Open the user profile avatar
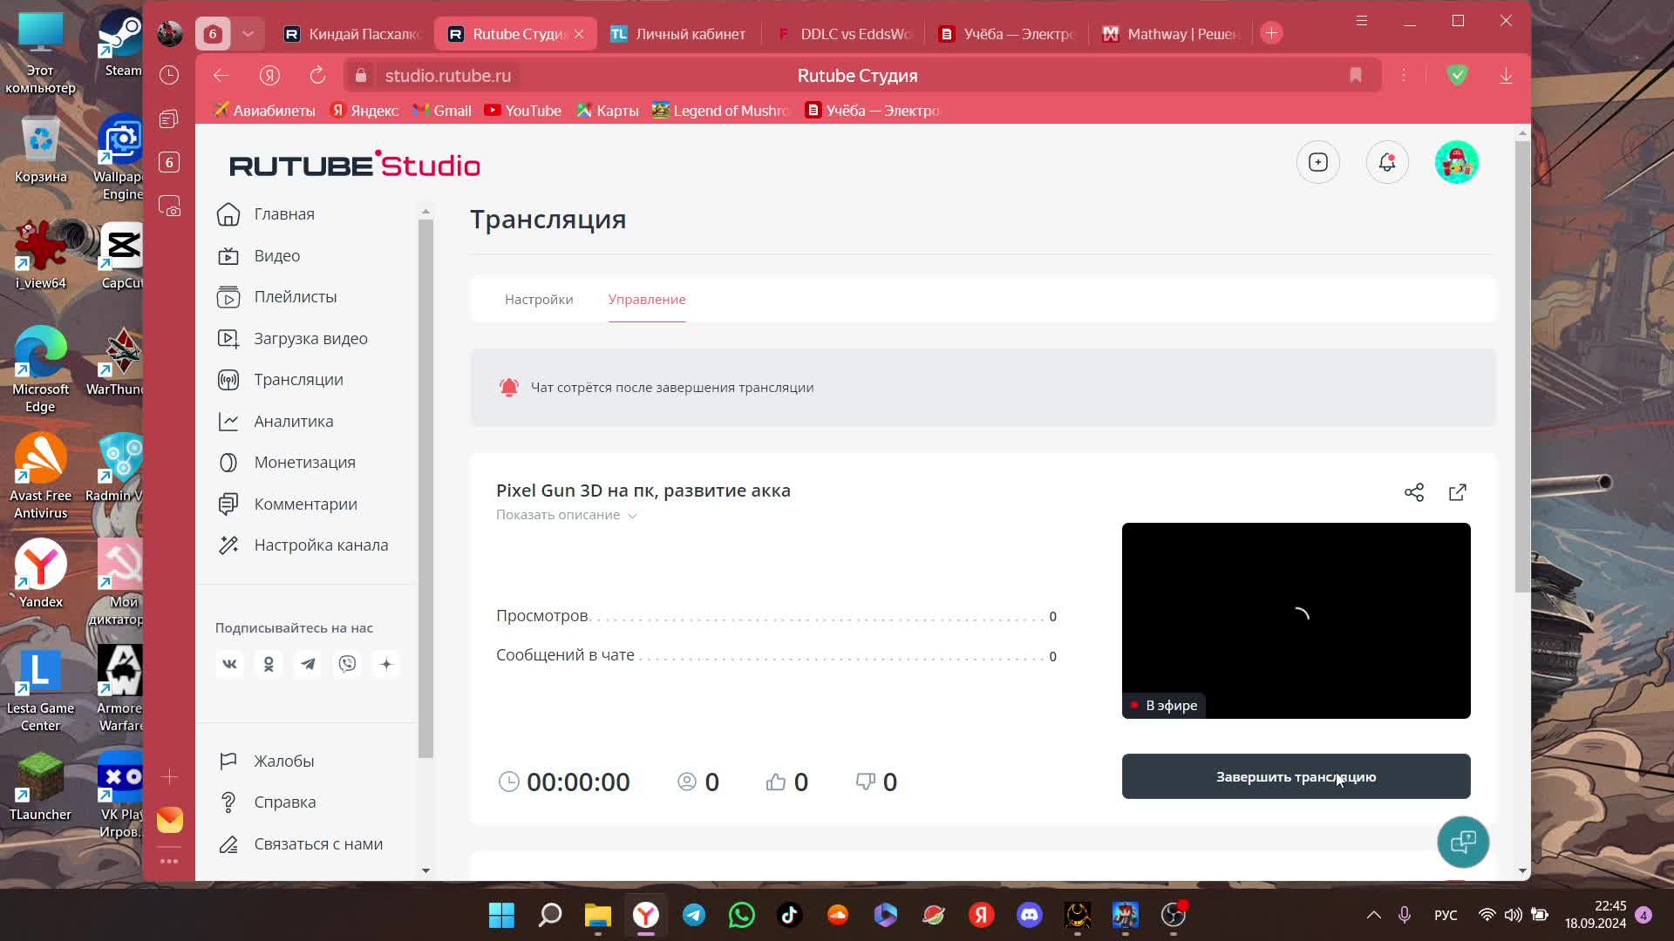Screen dimensions: 1674x941 (1457, 162)
